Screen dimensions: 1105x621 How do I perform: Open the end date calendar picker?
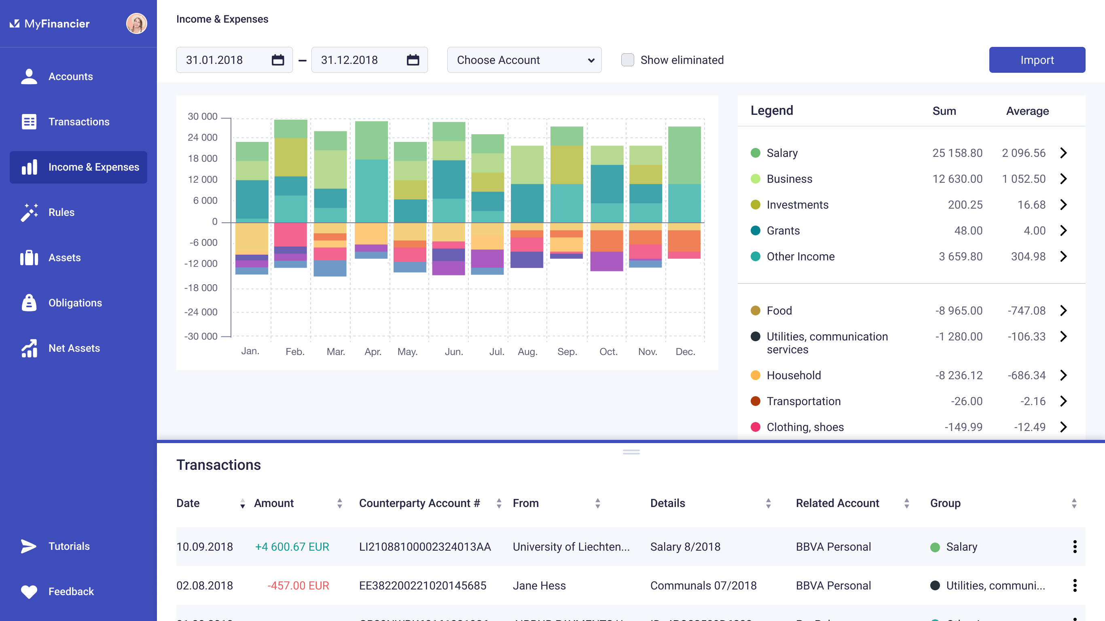[413, 60]
